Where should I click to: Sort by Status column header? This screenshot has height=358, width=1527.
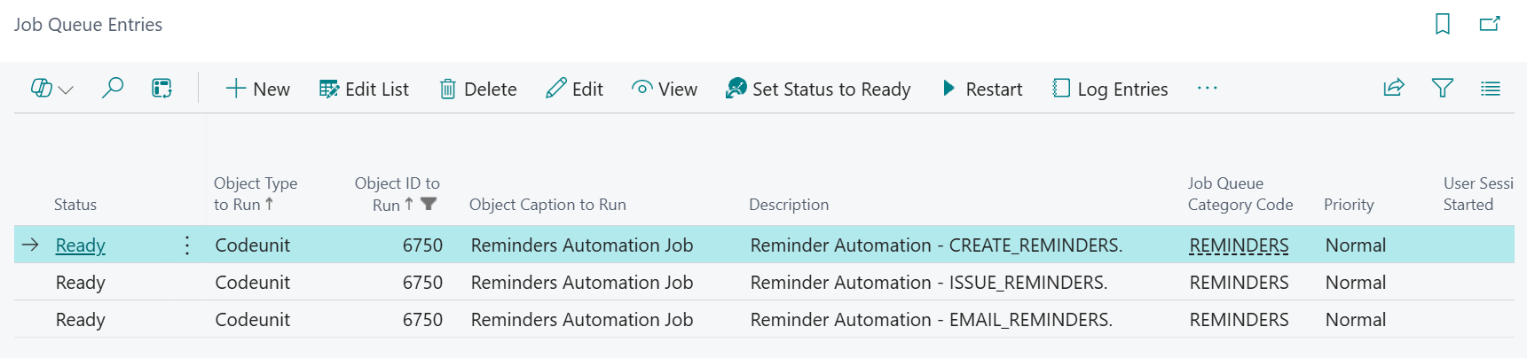click(x=75, y=205)
